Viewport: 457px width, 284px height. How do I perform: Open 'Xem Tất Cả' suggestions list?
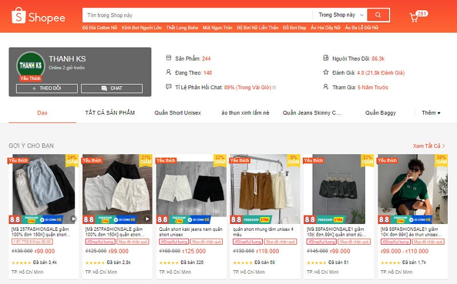[428, 146]
